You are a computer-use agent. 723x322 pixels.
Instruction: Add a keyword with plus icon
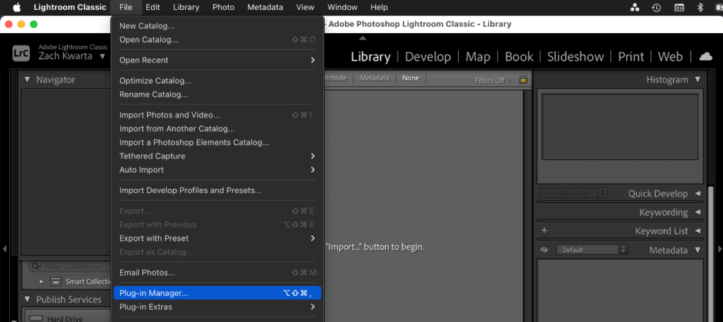(x=544, y=230)
